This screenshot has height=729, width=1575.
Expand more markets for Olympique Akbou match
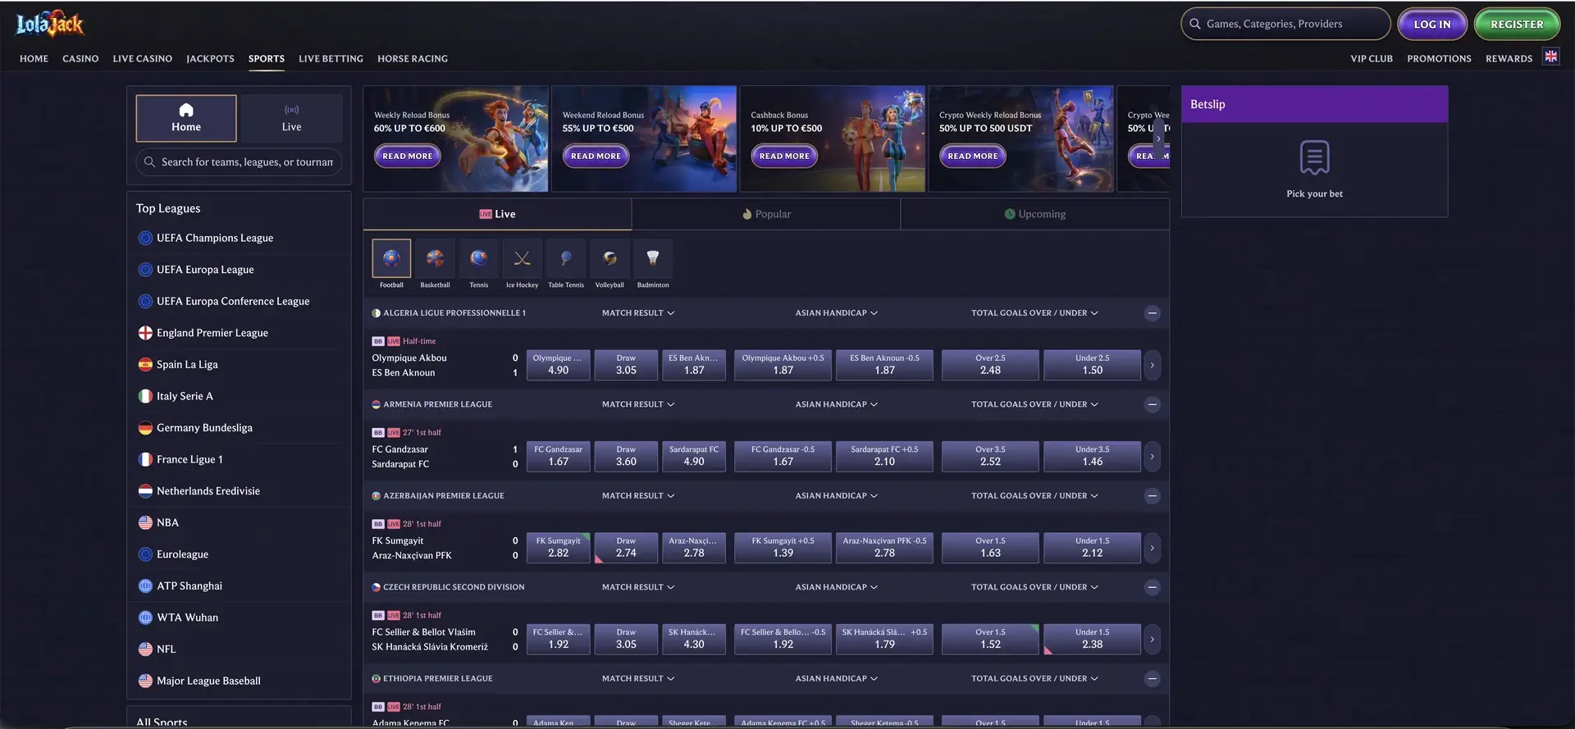pyautogui.click(x=1152, y=365)
